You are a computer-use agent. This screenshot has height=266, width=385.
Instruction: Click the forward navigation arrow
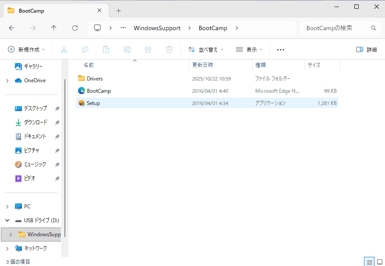32,28
